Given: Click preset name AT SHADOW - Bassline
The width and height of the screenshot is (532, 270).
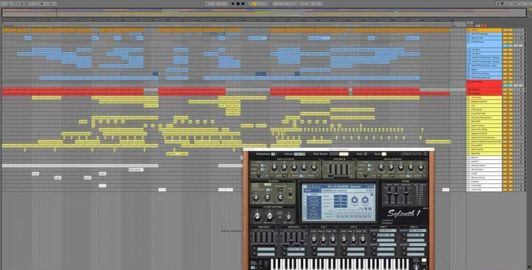Looking at the screenshot, I should click(x=344, y=187).
